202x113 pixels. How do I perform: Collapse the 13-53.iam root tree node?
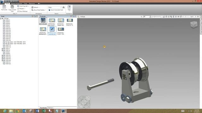point(1,19)
